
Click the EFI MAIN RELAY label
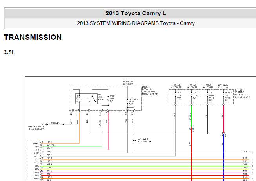(101, 97)
